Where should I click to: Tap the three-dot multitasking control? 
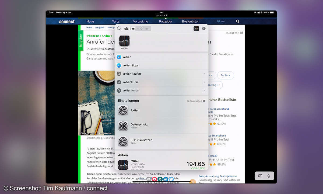161,12
